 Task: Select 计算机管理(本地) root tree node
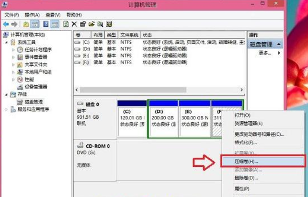pos(28,35)
